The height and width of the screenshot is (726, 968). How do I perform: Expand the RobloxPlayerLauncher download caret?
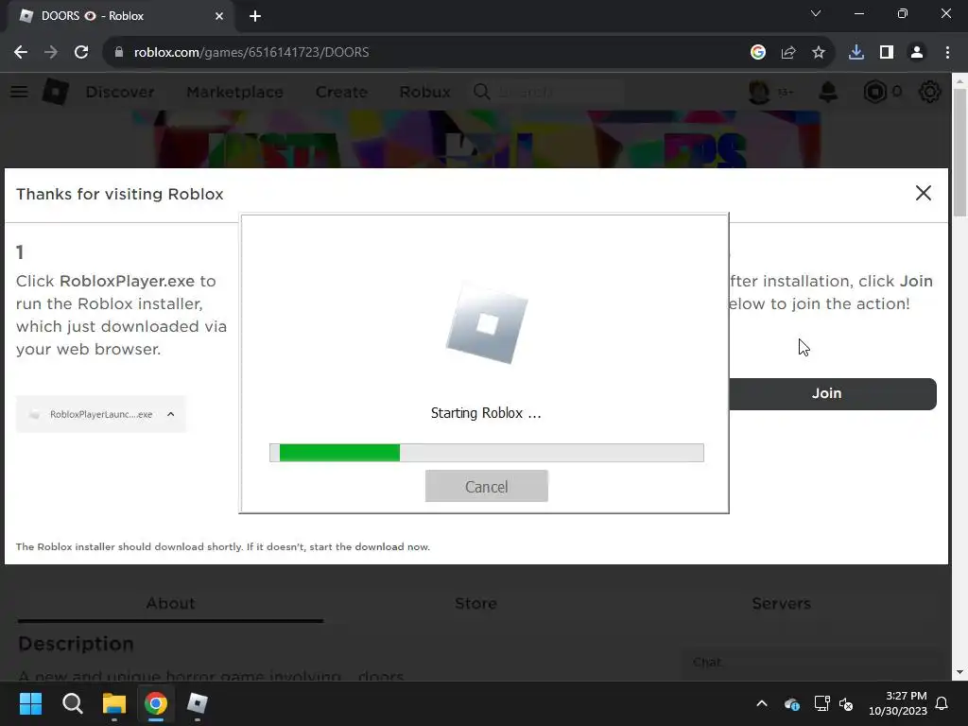tap(171, 414)
